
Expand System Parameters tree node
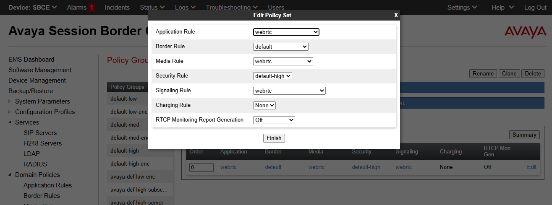(x=10, y=101)
